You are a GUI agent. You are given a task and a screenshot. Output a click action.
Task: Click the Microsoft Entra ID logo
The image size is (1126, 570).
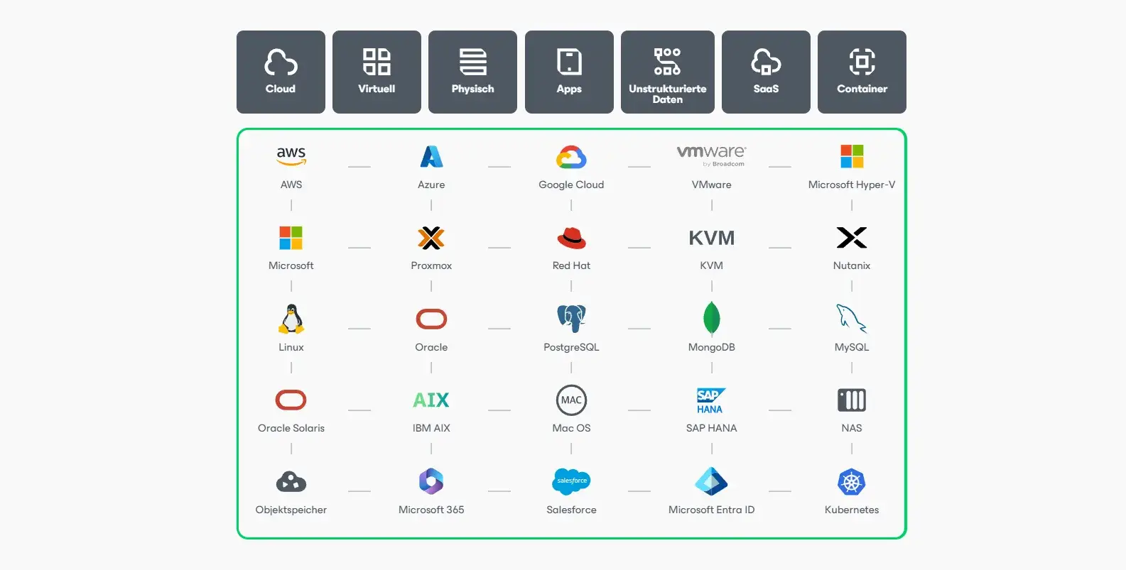coord(711,481)
